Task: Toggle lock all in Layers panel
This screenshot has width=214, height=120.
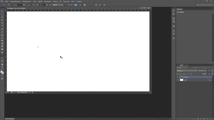Action: point(191,74)
